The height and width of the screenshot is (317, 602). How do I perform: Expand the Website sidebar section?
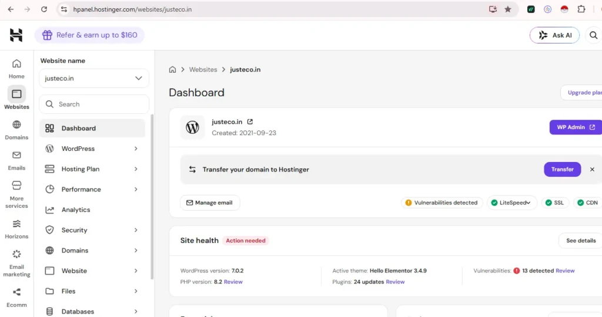tap(92, 271)
